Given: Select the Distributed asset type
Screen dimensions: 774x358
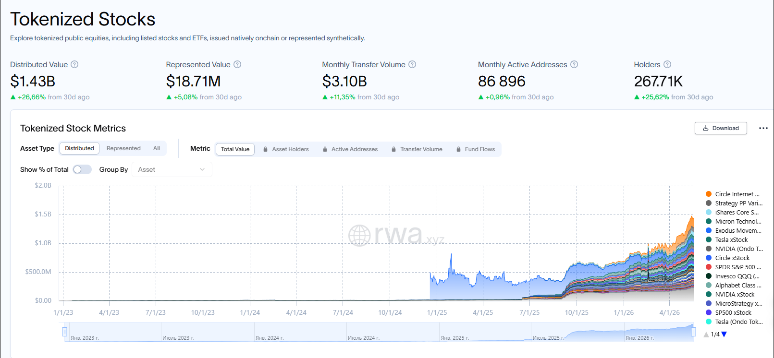Looking at the screenshot, I should click(80, 148).
